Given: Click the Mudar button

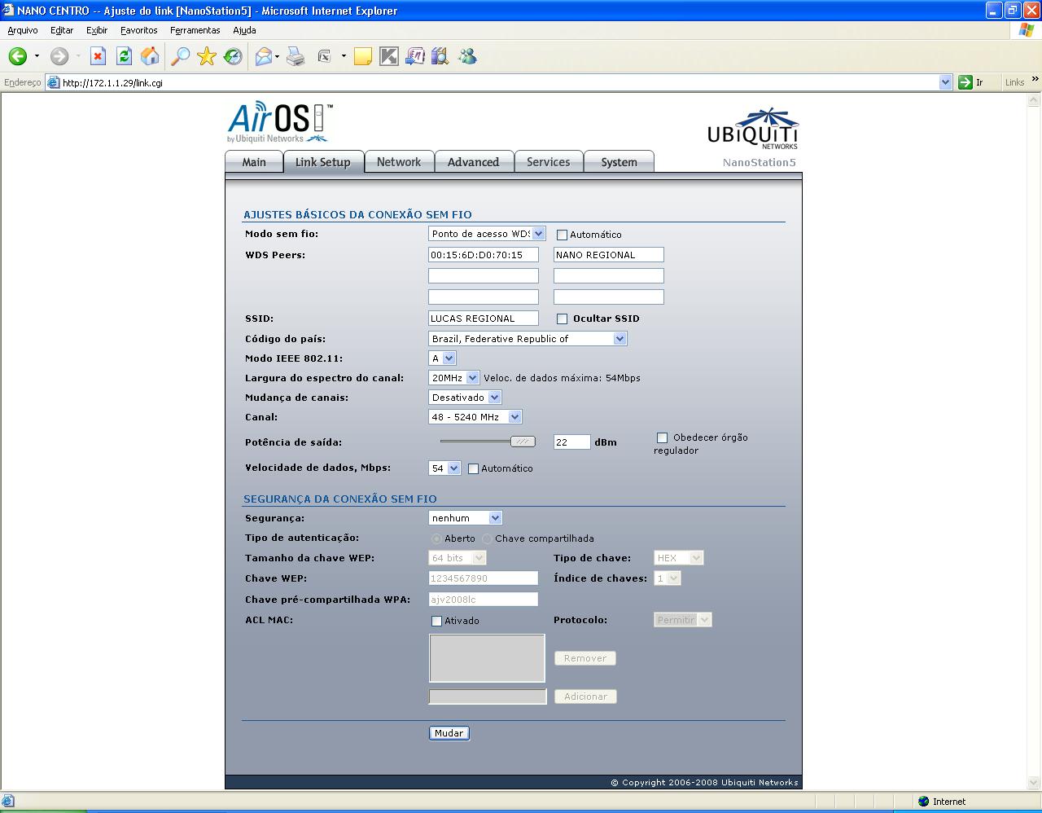Looking at the screenshot, I should tap(449, 733).
